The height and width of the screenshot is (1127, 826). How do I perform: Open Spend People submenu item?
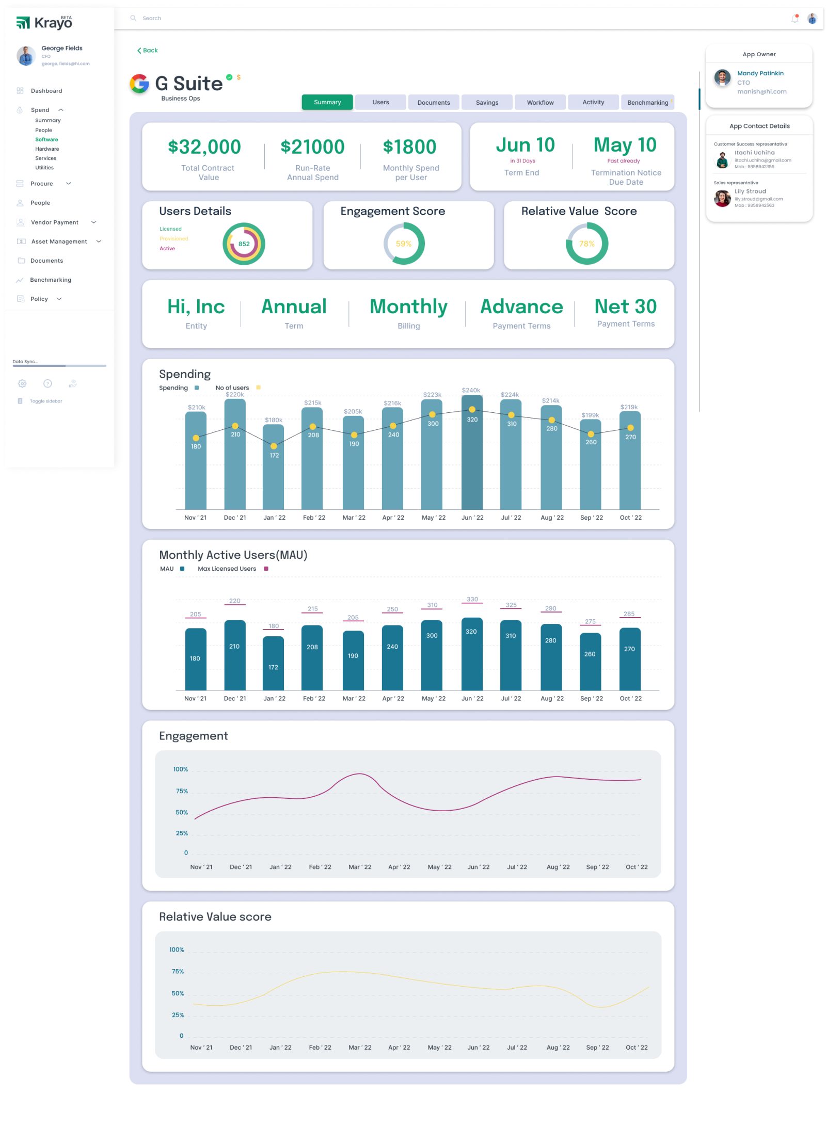[43, 130]
